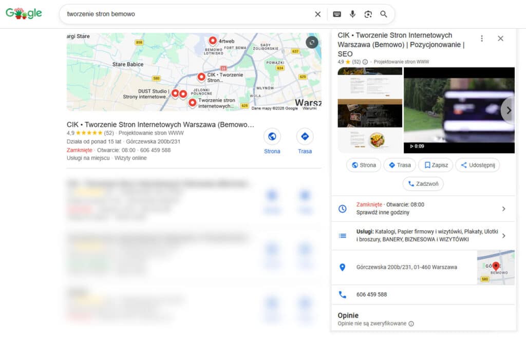Expand opening hours row chevron
The image size is (526, 340).
(x=503, y=209)
